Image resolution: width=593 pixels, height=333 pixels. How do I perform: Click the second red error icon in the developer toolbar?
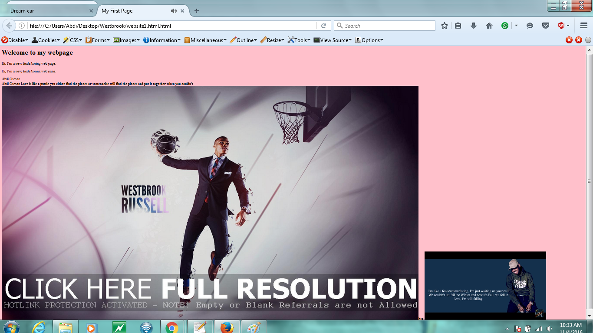coord(579,40)
